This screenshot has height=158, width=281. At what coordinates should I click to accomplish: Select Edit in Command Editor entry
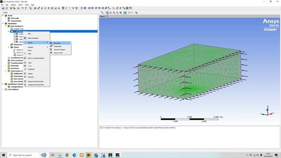click(36, 58)
